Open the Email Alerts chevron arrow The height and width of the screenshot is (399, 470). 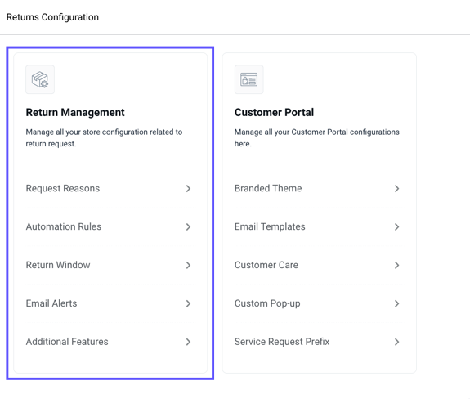(188, 303)
